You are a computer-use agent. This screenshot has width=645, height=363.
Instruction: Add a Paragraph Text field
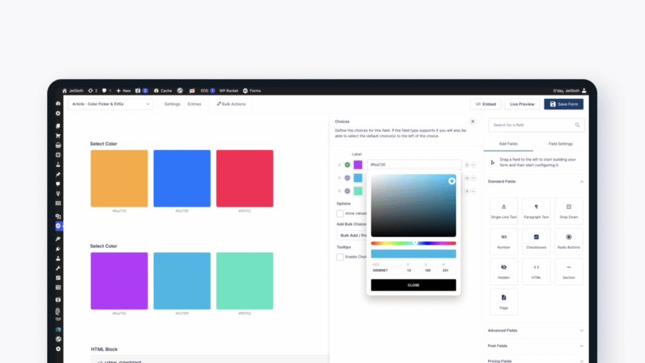pyautogui.click(x=536, y=210)
